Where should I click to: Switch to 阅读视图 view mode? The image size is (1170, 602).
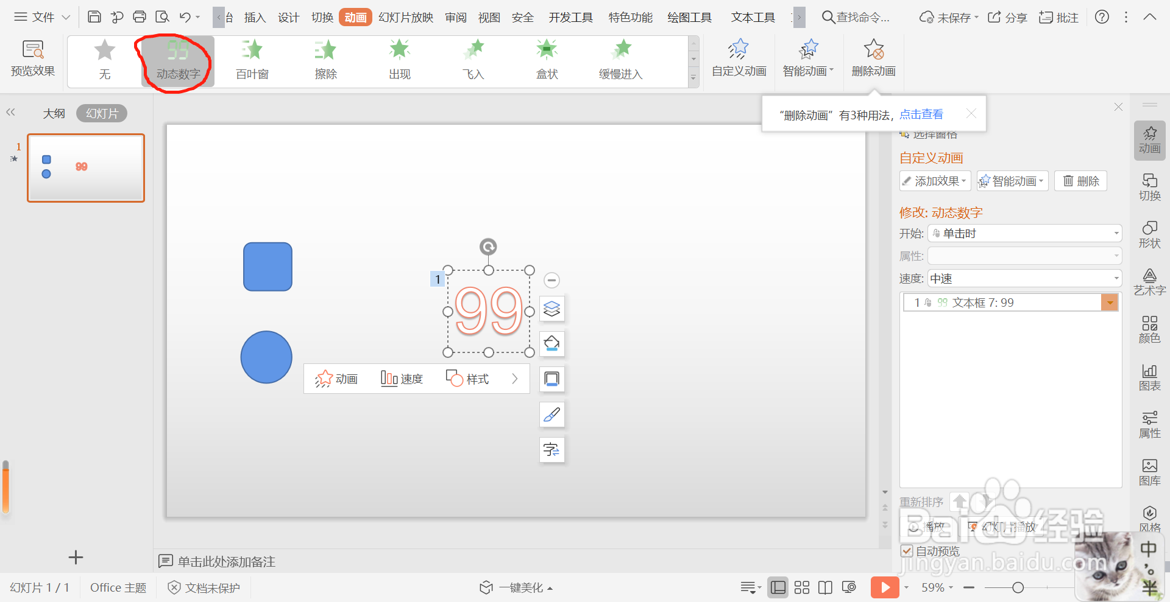(x=825, y=587)
